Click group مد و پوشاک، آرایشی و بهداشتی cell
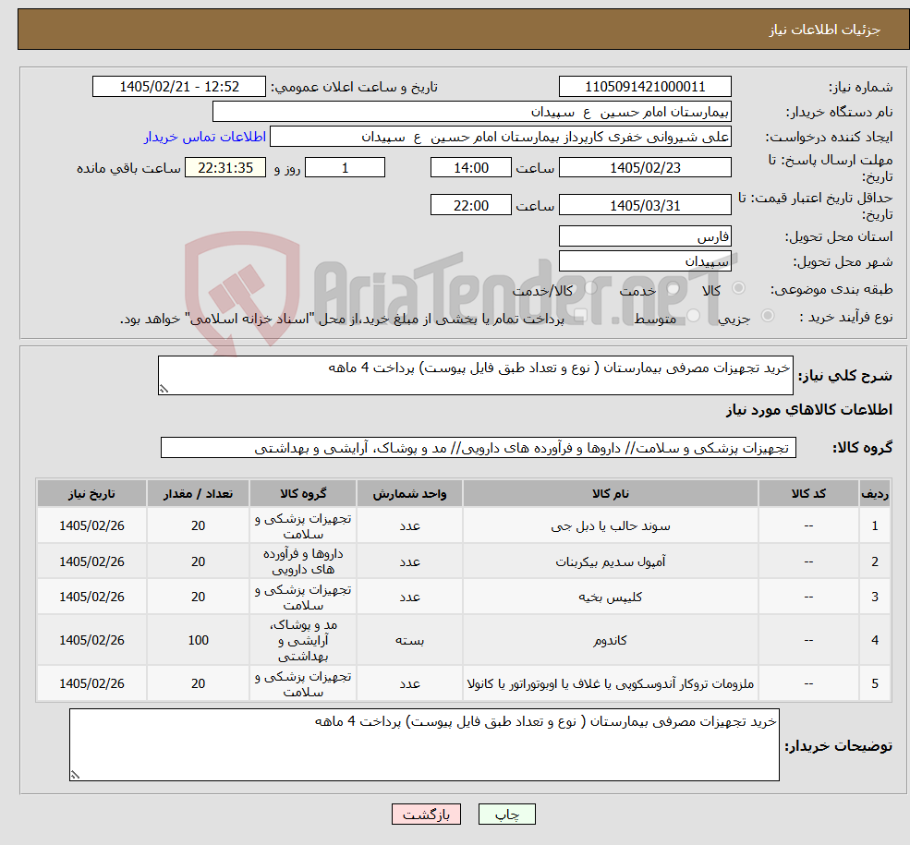The image size is (910, 845). click(x=303, y=640)
